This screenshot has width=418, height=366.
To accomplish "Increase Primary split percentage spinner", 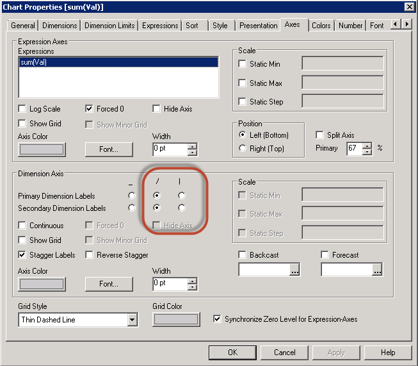I will 367,145.
